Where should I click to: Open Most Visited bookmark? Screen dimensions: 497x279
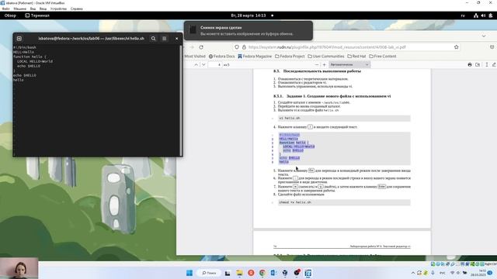point(195,57)
